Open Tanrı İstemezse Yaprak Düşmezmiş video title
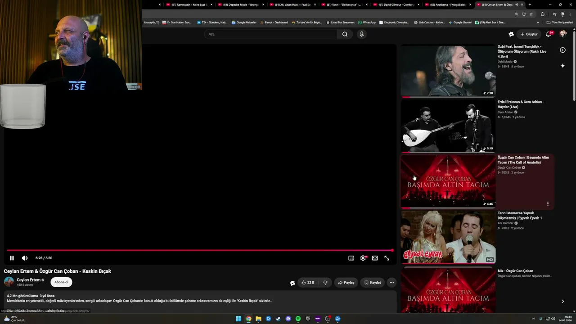Screen dimensions: 576x324 [x=520, y=216]
